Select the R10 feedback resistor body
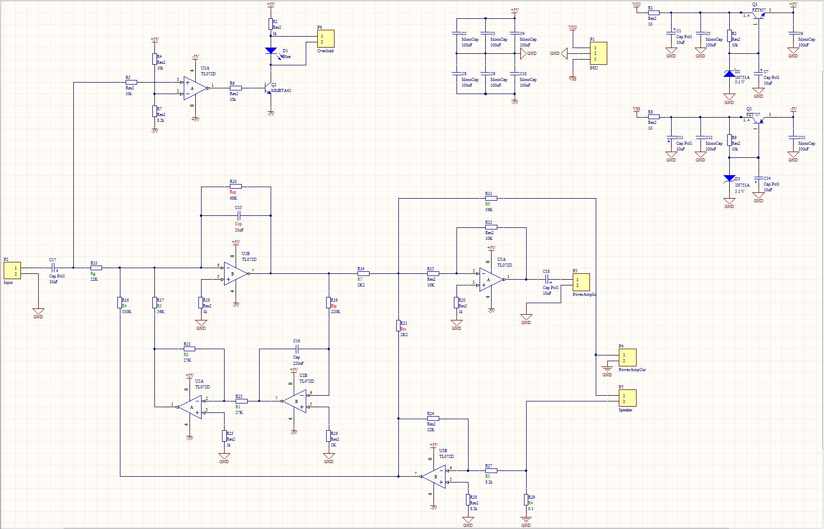Image resolution: width=824 pixels, height=529 pixels. (236, 186)
